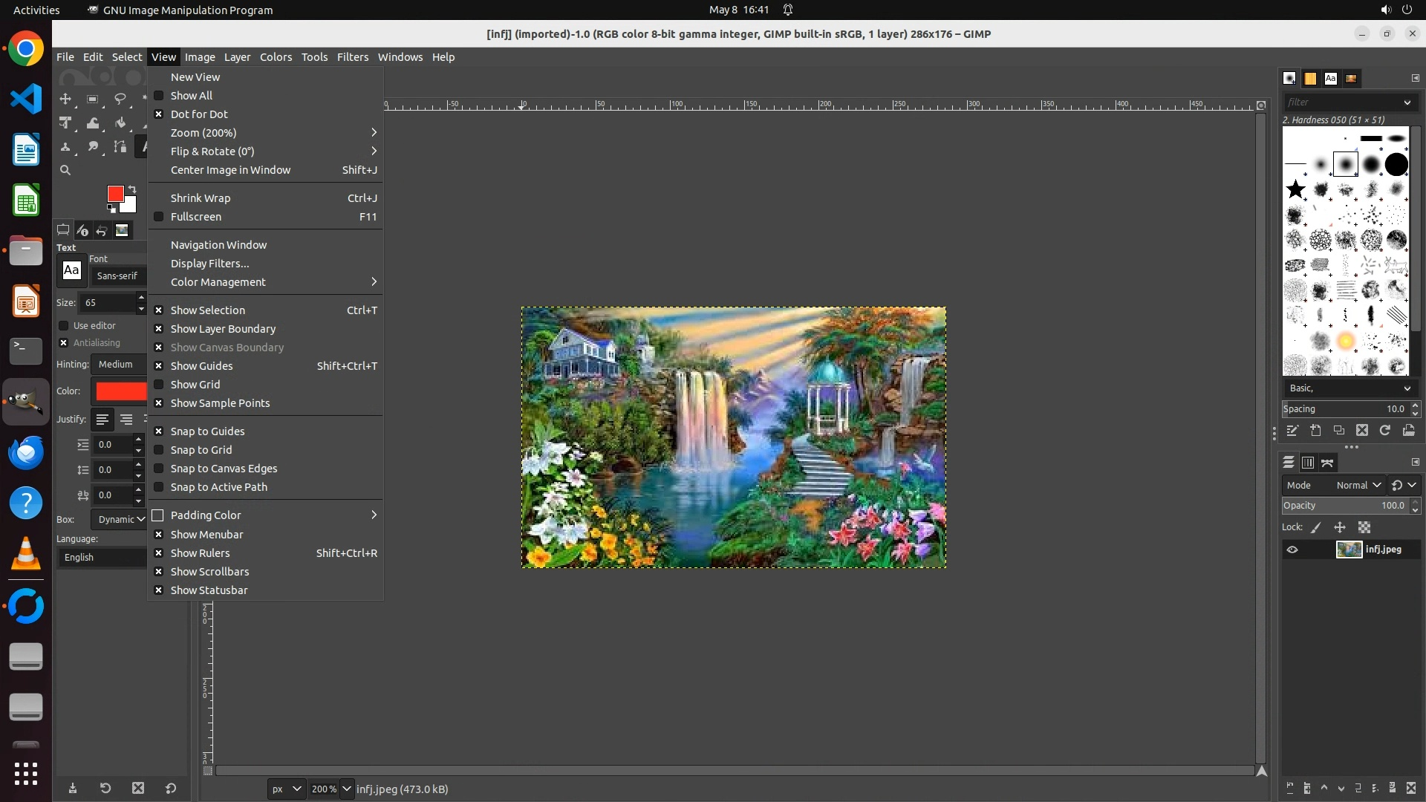Choose the Zoom magnifier tool
The height and width of the screenshot is (802, 1426).
(x=65, y=170)
